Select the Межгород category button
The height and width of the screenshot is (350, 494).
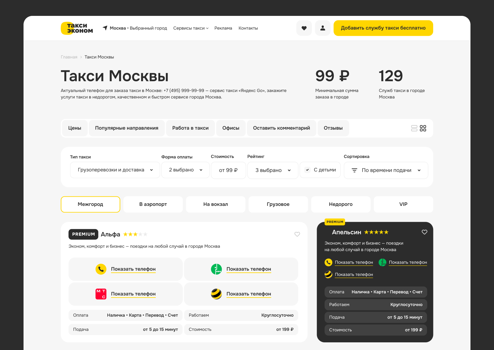coord(91,204)
